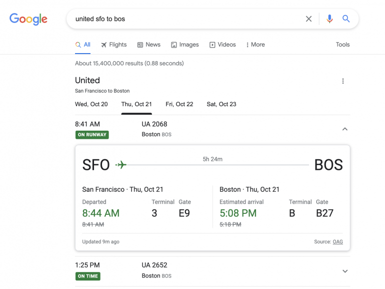Expand the UA 2652 flight details

click(x=344, y=271)
